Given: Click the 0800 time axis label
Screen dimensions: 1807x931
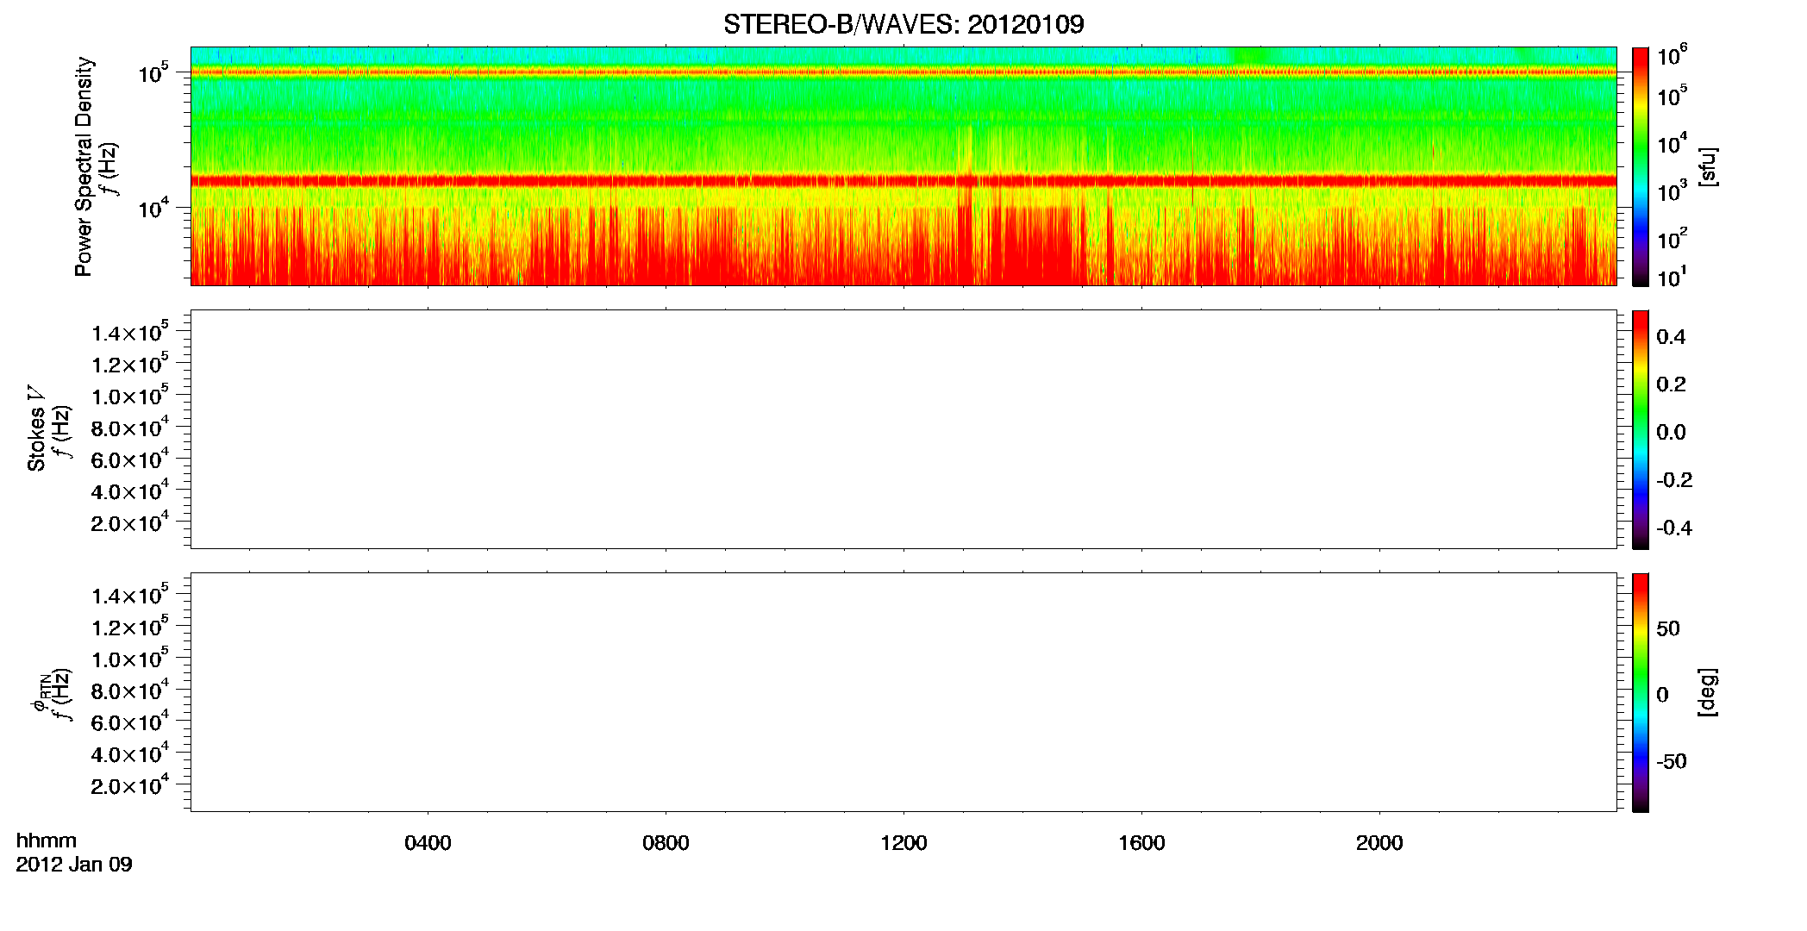Looking at the screenshot, I should pos(666,843).
